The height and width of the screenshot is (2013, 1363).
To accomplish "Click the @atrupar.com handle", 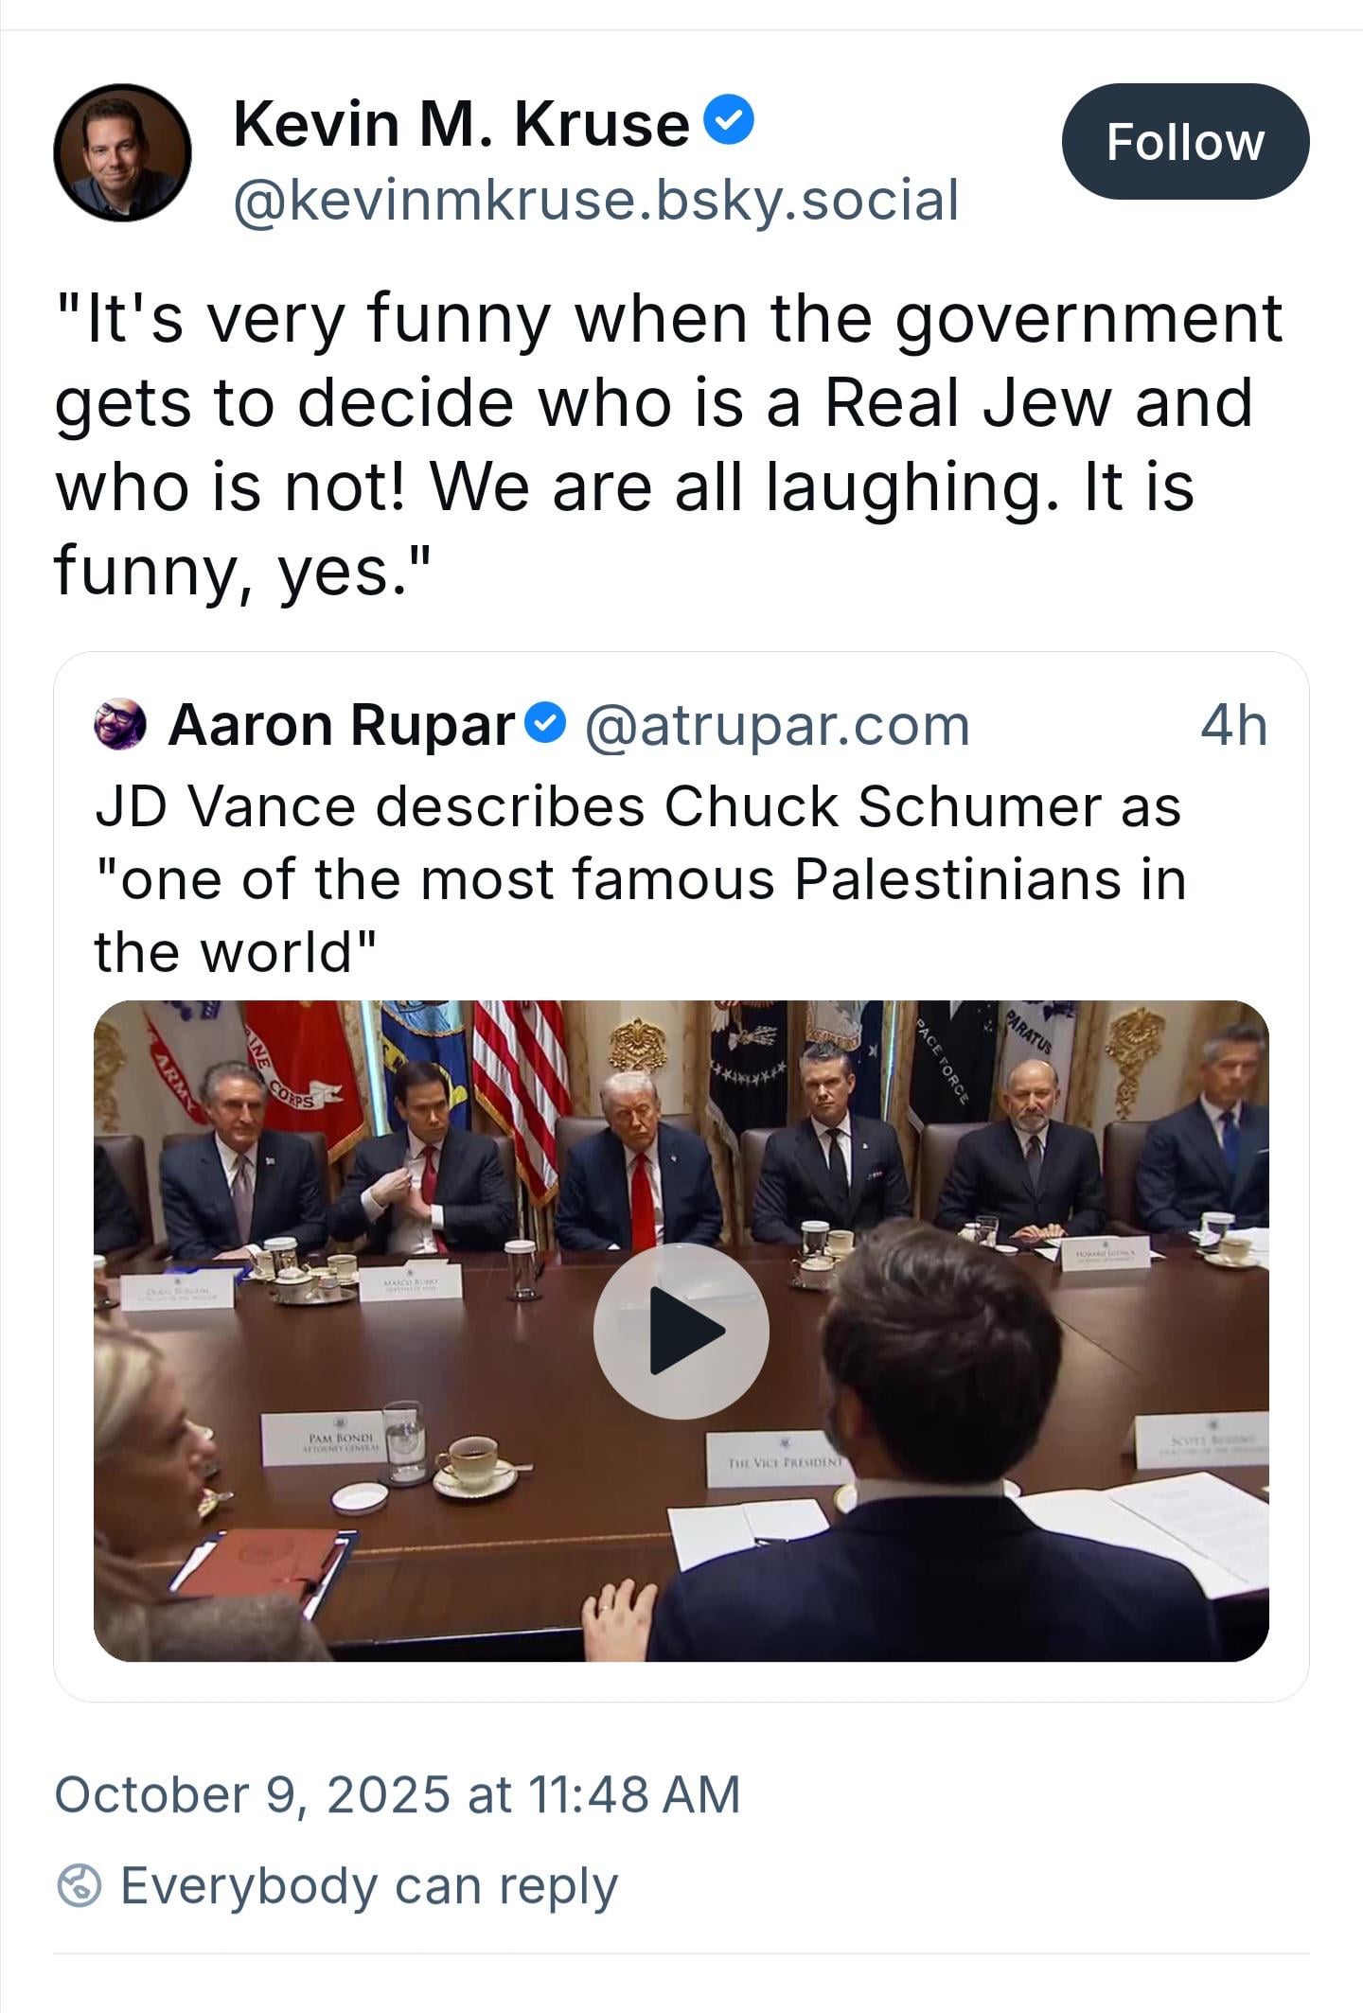I will coord(777,726).
